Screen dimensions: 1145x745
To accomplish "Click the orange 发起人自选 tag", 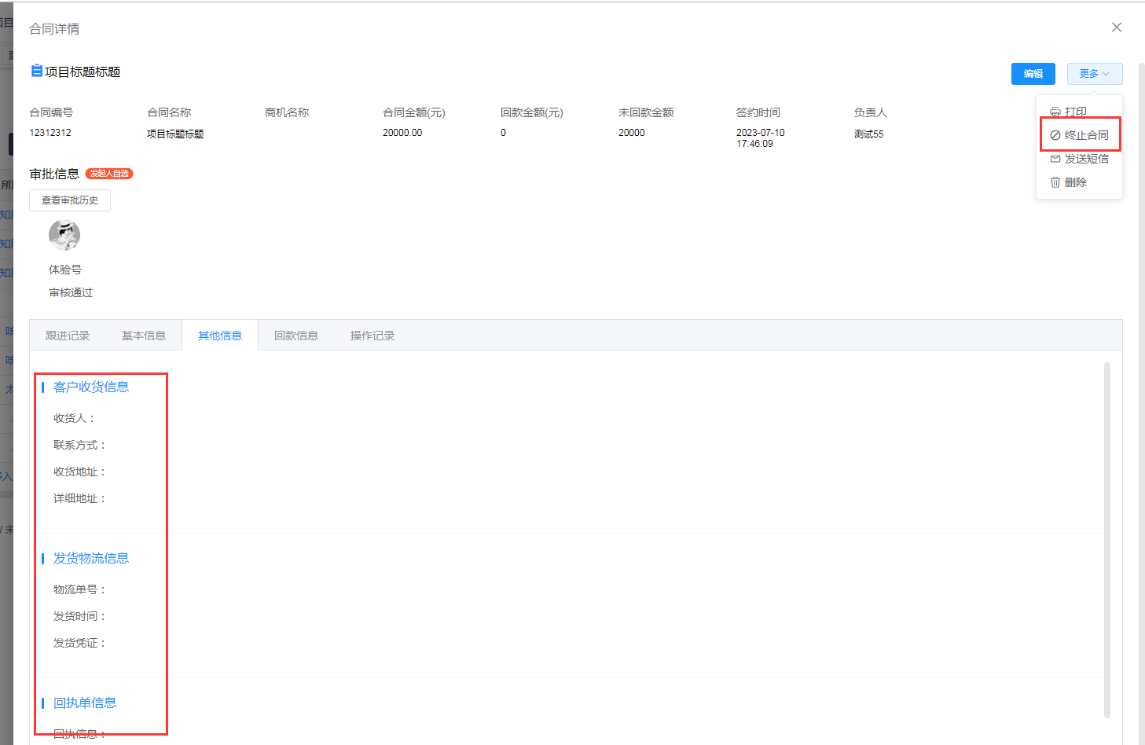I will click(x=109, y=174).
